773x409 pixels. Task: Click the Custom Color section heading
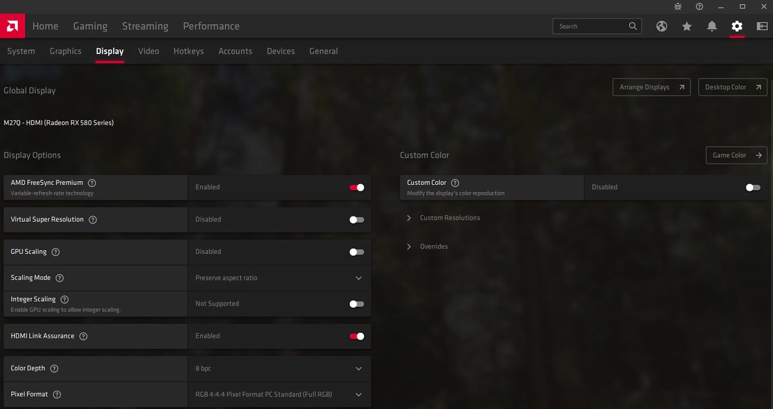(x=425, y=155)
